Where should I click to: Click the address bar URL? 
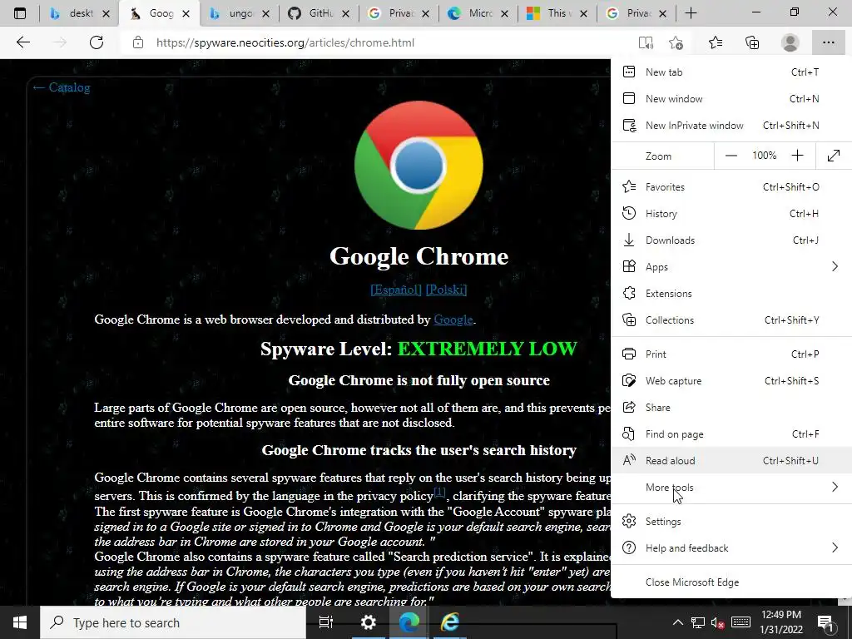(285, 42)
